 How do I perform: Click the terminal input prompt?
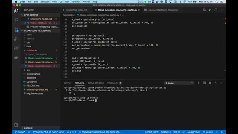tap(96, 100)
